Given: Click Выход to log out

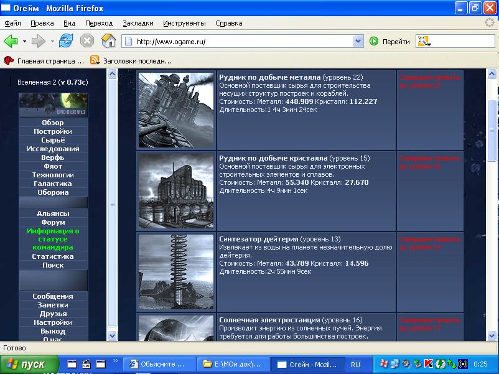Looking at the screenshot, I should [x=53, y=331].
